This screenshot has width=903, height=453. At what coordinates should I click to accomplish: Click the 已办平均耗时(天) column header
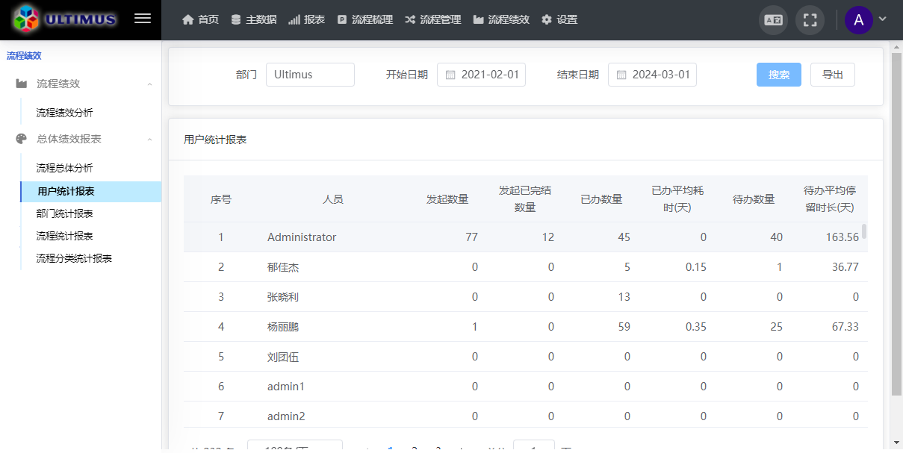[677, 199]
